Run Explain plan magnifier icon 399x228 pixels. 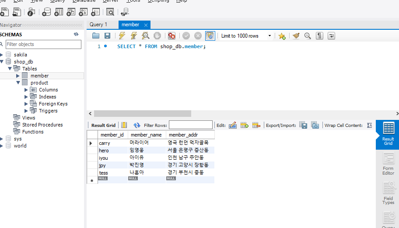146,35
